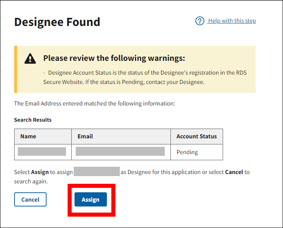
Task: Click the 'Search Results' label
Action: (33, 120)
